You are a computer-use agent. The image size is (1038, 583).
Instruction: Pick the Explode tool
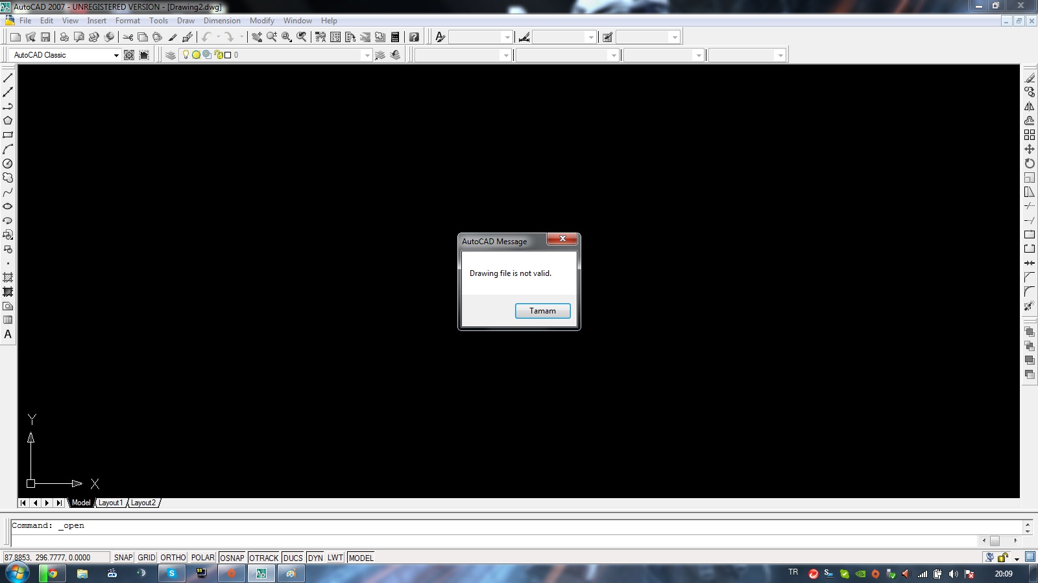tap(1030, 306)
